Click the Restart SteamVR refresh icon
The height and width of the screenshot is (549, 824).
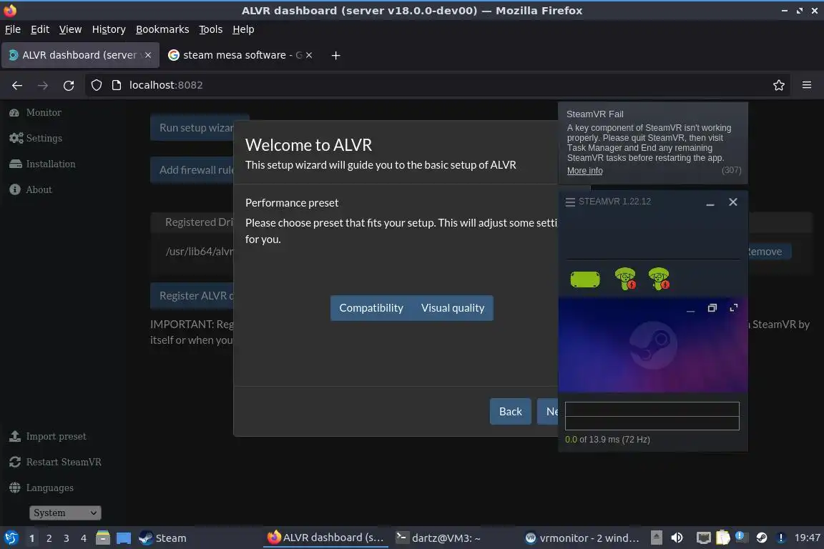click(x=15, y=462)
